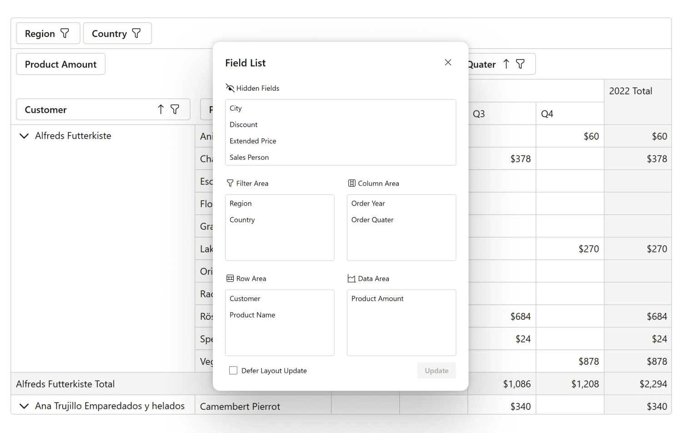The image size is (682, 433).
Task: Open the Region filter funnel icon
Action: pos(65,33)
